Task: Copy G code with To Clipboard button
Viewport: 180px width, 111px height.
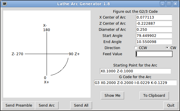Action: 154,95
